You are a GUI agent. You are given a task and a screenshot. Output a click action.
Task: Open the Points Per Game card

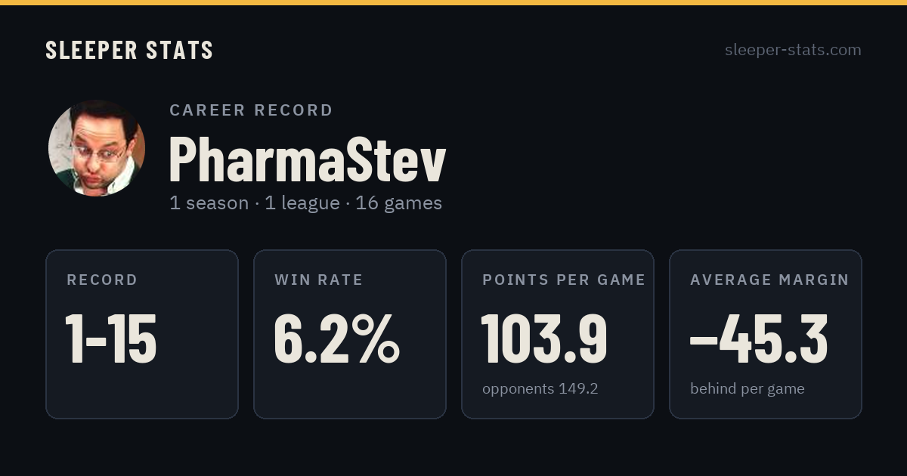point(558,334)
